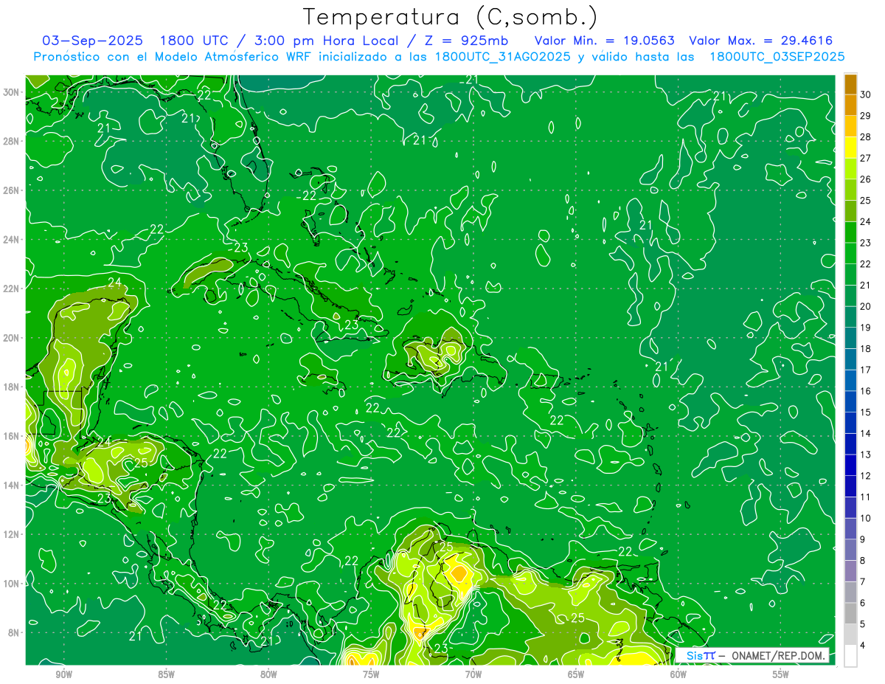Click the latitude axis label '16N'
Viewport: 885px width, 684px height.
coord(12,436)
